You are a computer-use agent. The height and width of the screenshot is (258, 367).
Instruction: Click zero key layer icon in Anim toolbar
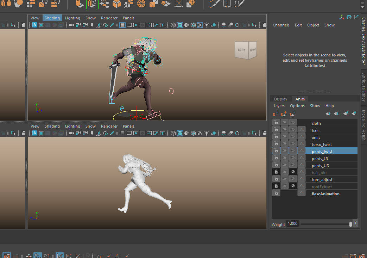tap(275, 114)
